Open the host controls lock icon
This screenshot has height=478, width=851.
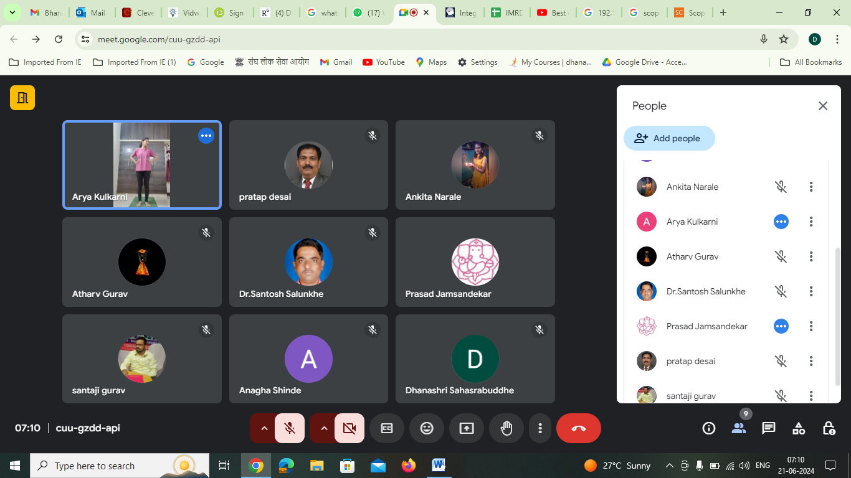click(x=829, y=428)
